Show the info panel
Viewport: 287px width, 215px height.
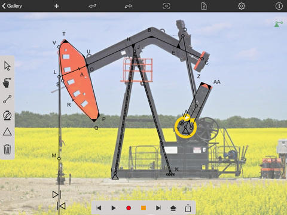pos(279,6)
